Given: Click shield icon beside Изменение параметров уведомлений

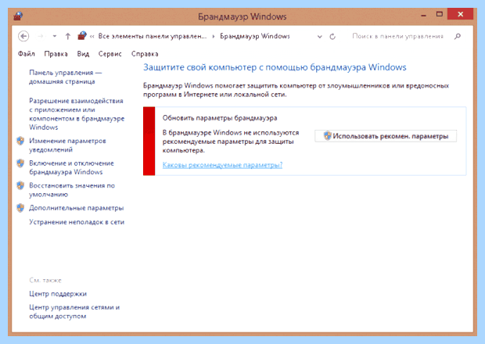Looking at the screenshot, I should 20,141.
